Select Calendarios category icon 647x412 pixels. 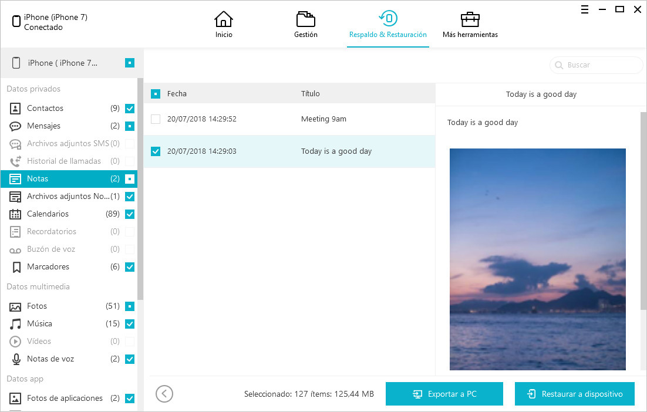click(x=16, y=214)
